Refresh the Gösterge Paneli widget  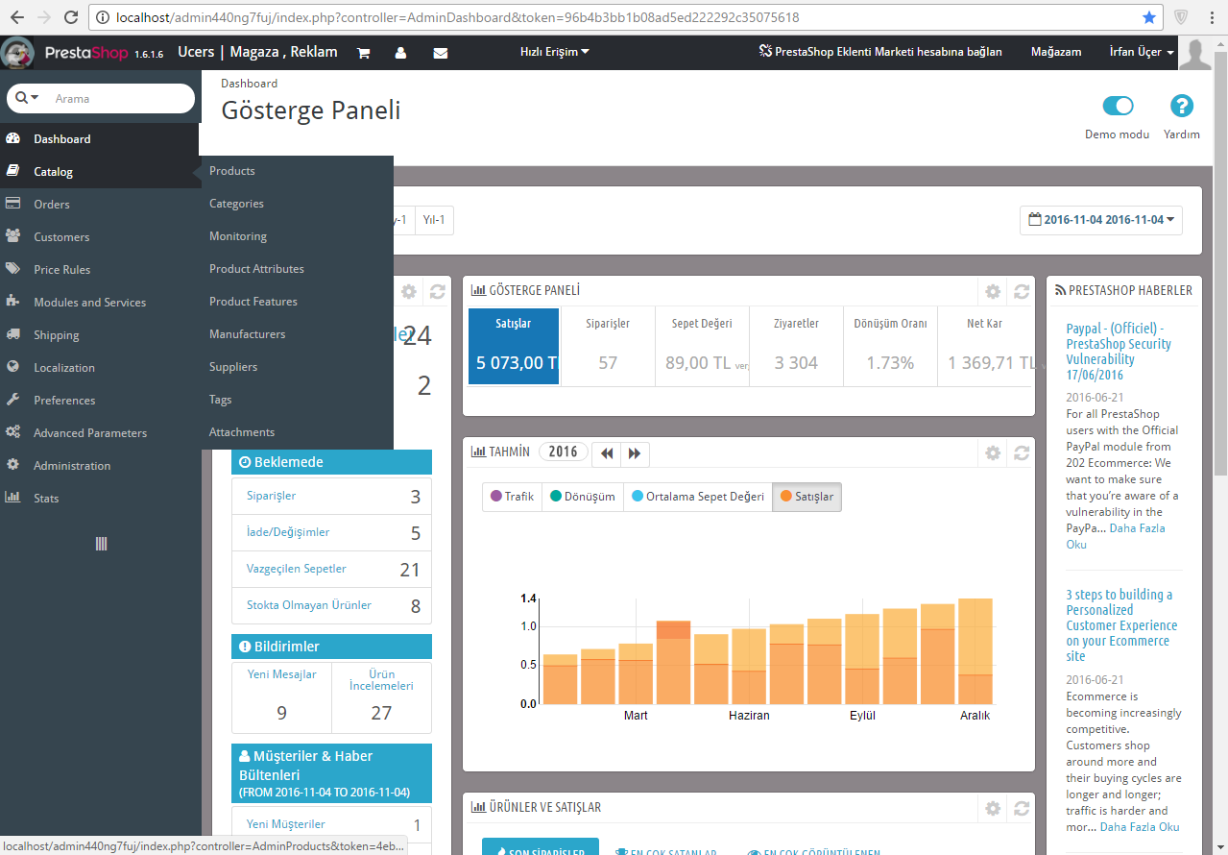(x=1022, y=291)
